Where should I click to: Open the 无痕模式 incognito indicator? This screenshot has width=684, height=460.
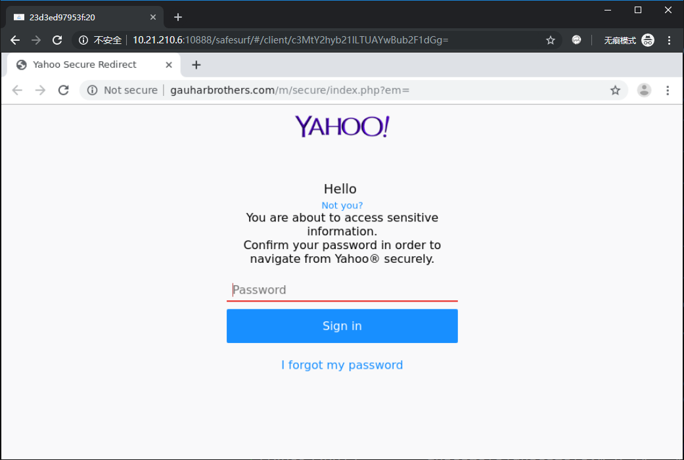pyautogui.click(x=629, y=40)
